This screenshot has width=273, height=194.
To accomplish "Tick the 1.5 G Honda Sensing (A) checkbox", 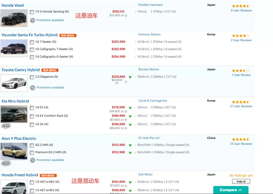I will point(32,12).
